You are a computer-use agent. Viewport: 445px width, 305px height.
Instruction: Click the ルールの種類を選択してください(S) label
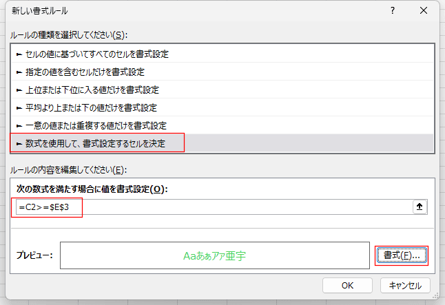pos(69,34)
